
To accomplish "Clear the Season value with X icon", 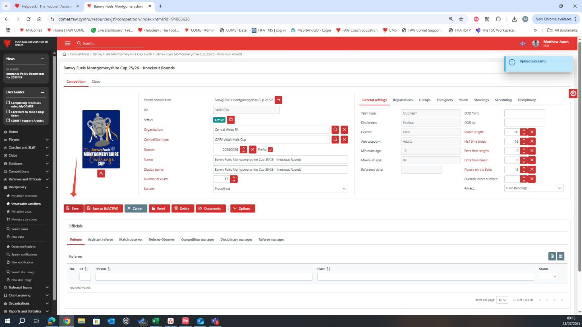I will 253,149.
